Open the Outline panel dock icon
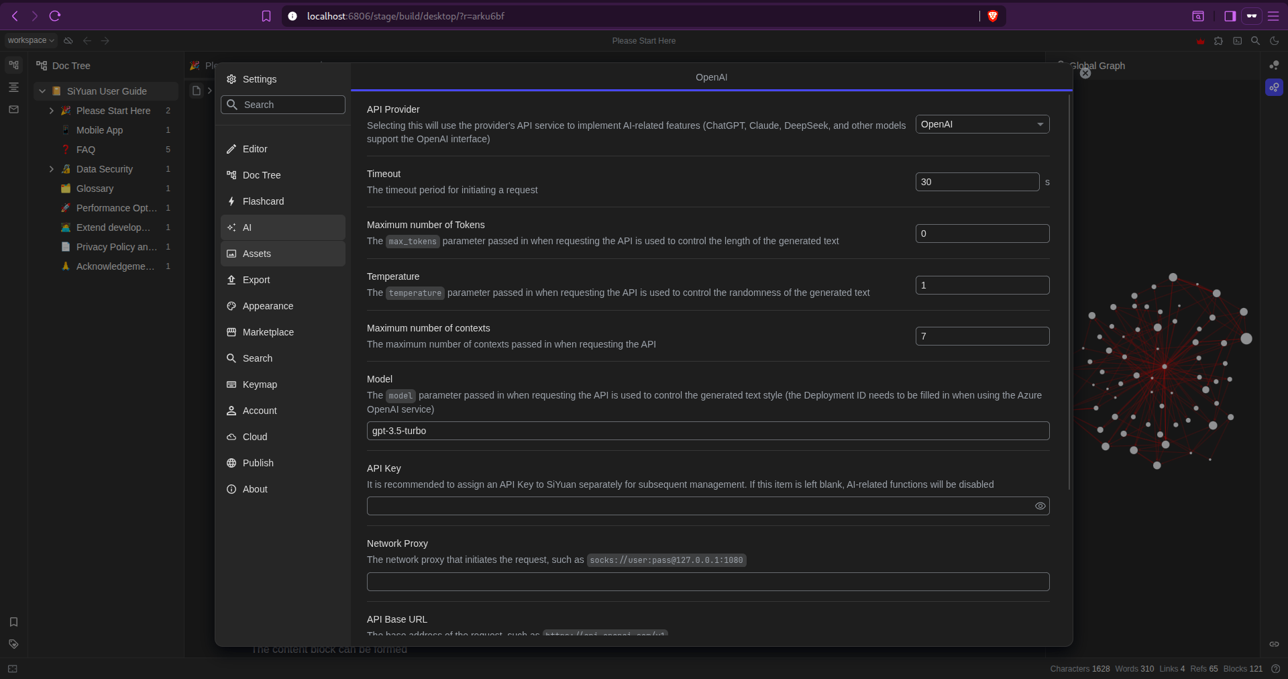The height and width of the screenshot is (679, 1288). tap(13, 87)
